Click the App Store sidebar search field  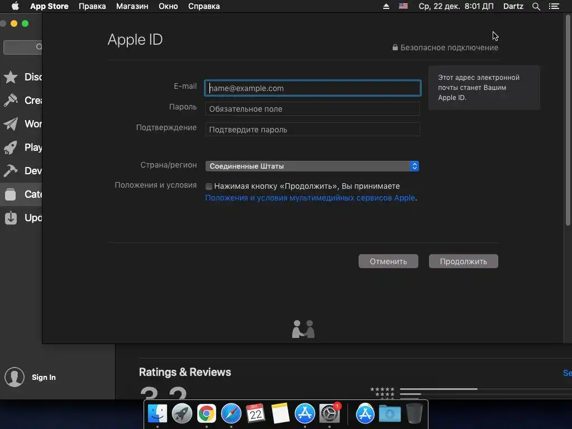coord(22,47)
